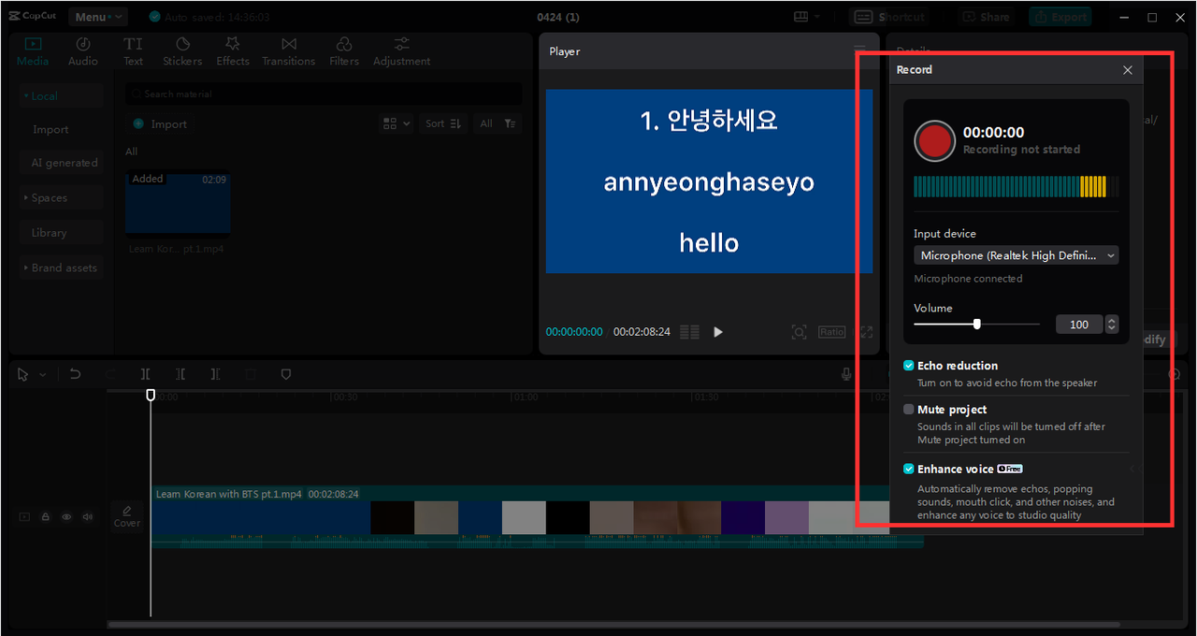Image resolution: width=1197 pixels, height=636 pixels.
Task: Click the Export button
Action: 1060,17
